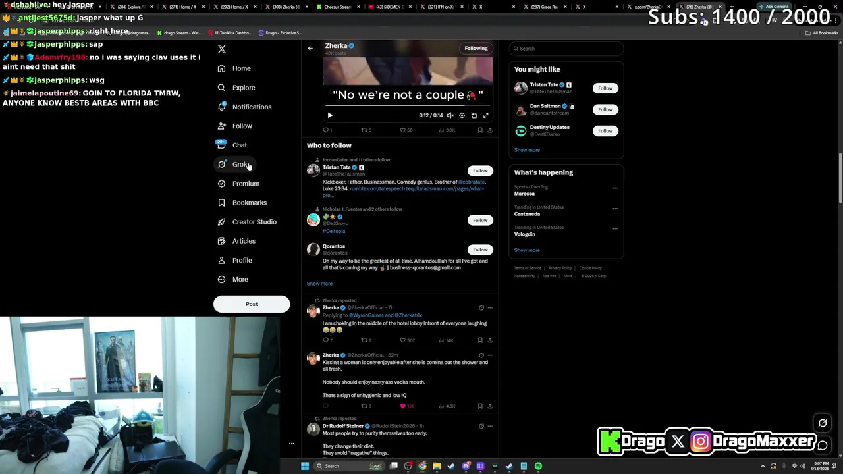Image resolution: width=843 pixels, height=474 pixels.
Task: Open options for the Maresca trend
Action: 615,188
